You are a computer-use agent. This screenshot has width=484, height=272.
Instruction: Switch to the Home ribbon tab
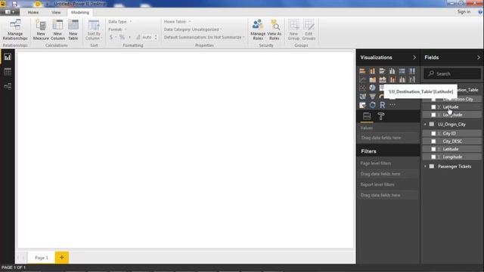point(33,12)
